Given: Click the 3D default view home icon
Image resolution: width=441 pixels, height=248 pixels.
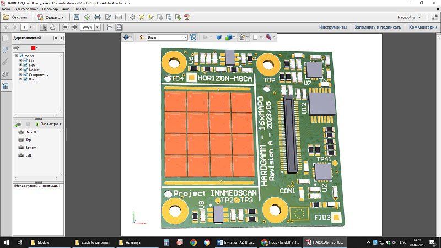Looking at the screenshot, I should coord(142,37).
